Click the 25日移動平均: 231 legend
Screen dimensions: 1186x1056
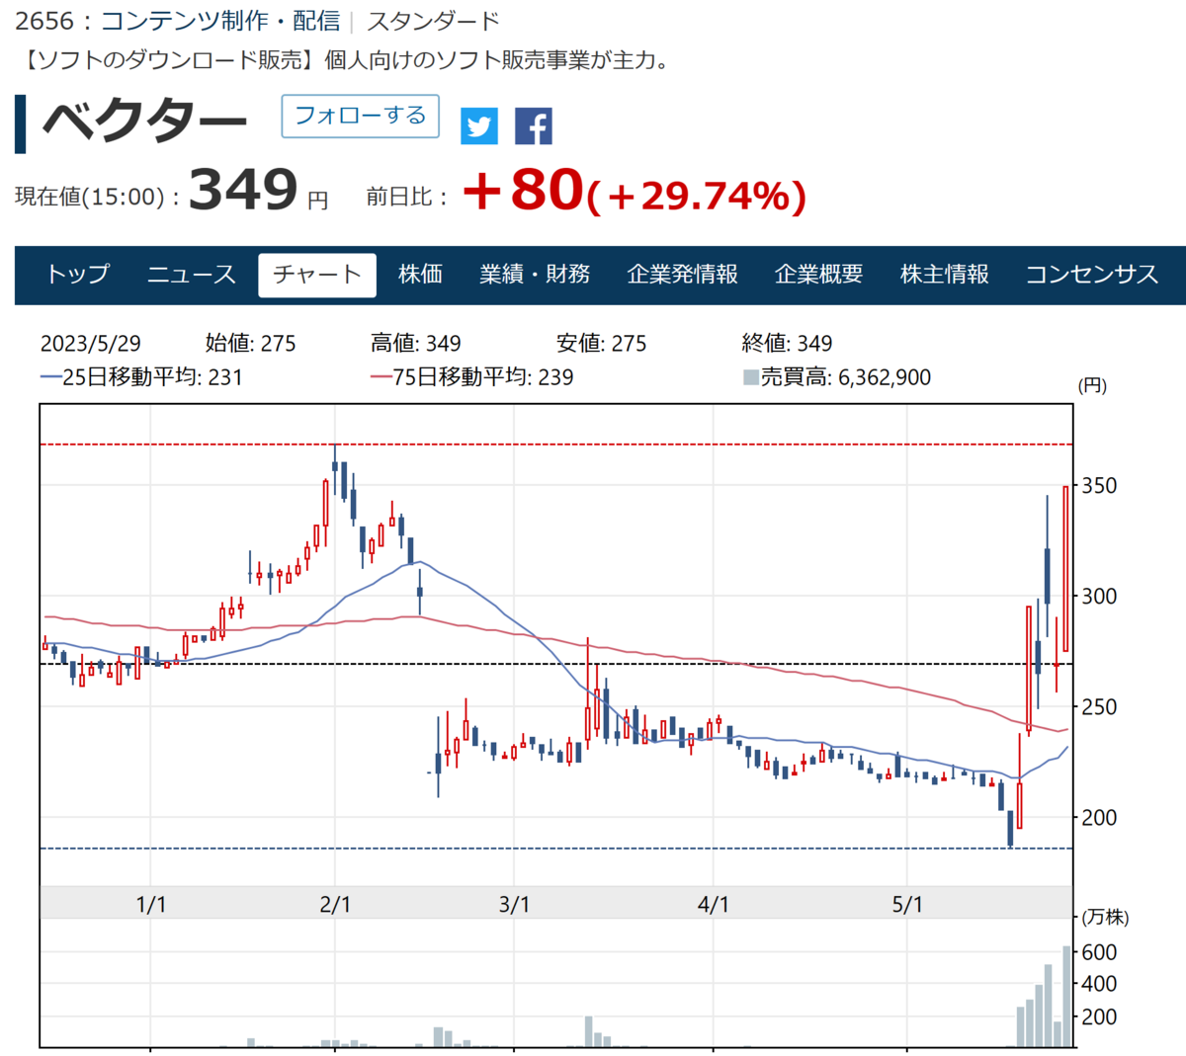(141, 377)
